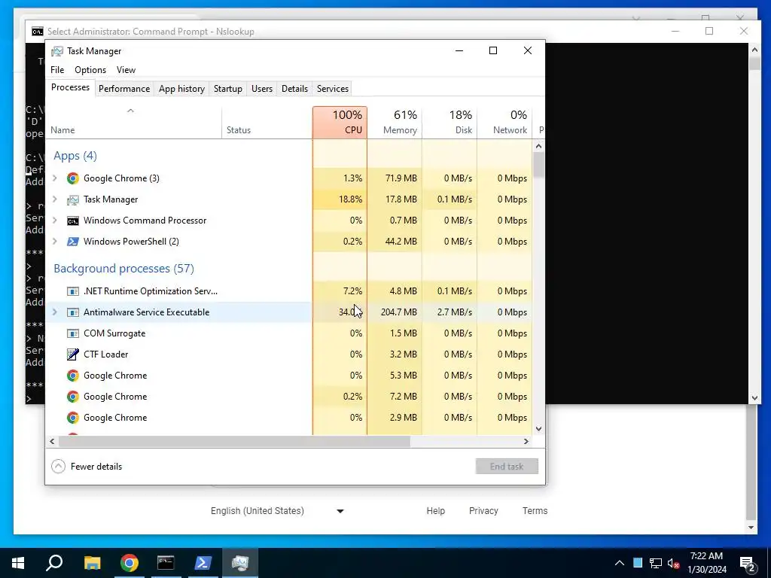771x578 pixels.
Task: Open the Help link
Action: [436, 511]
